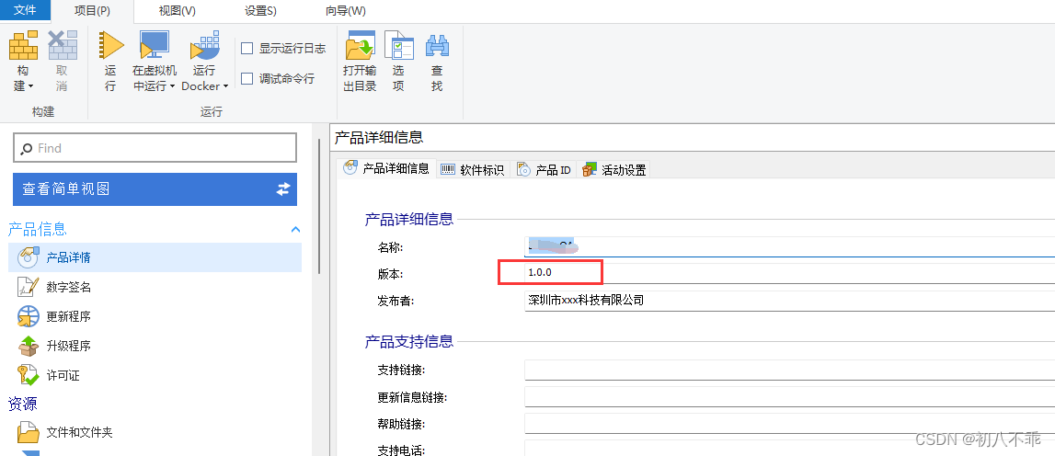Open the Build (构建) dropdown arrow
The height and width of the screenshot is (456, 1055).
pos(31,86)
